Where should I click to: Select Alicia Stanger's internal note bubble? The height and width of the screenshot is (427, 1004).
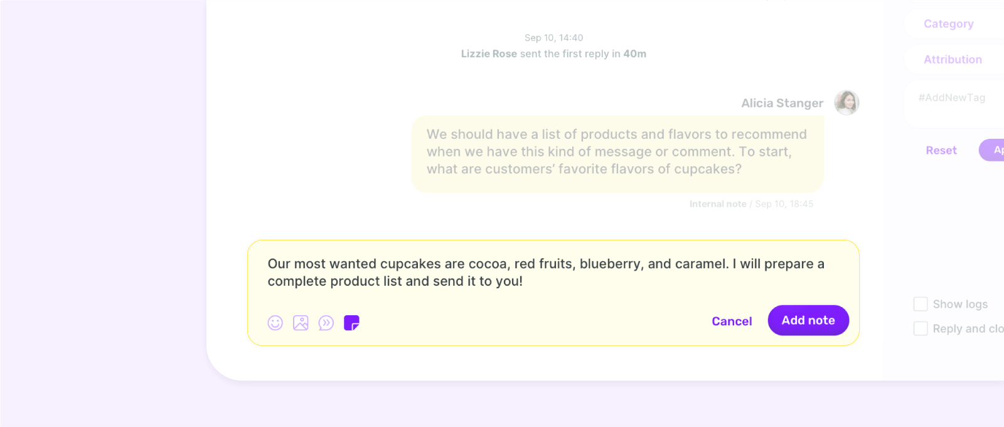tap(617, 153)
